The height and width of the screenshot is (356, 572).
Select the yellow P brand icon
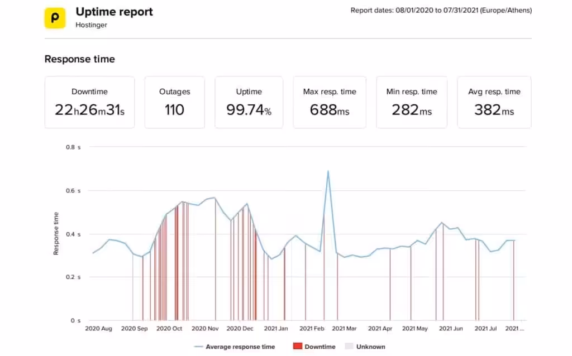point(54,18)
